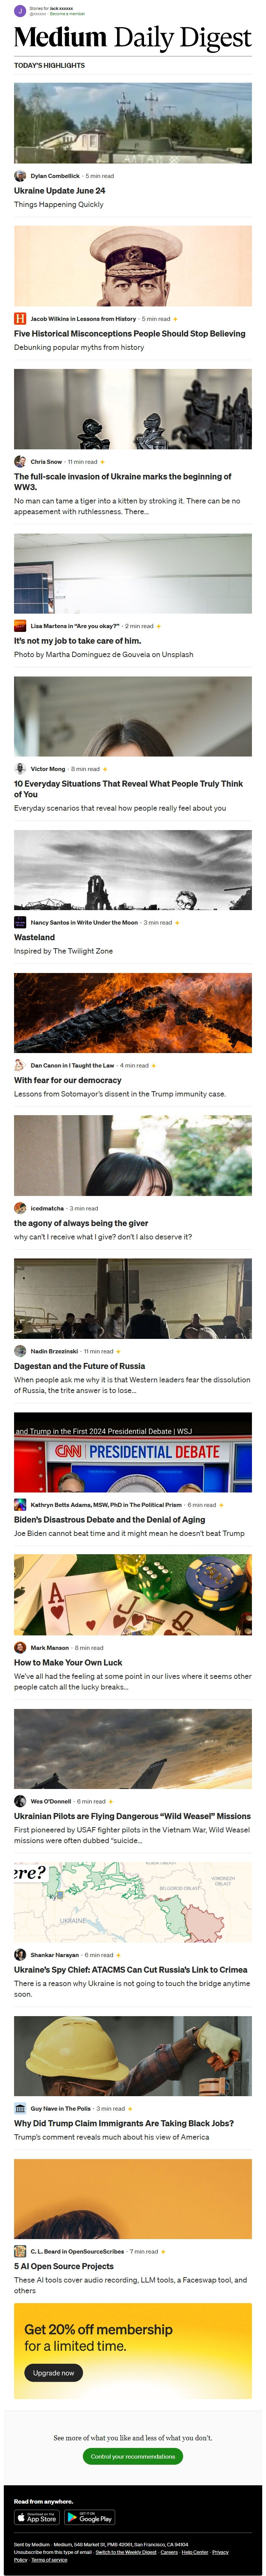Click the purple J profile avatar

click(x=20, y=11)
